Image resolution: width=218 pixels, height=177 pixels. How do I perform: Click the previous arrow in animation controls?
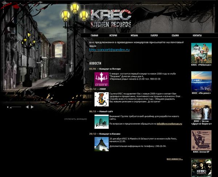pos(27,107)
